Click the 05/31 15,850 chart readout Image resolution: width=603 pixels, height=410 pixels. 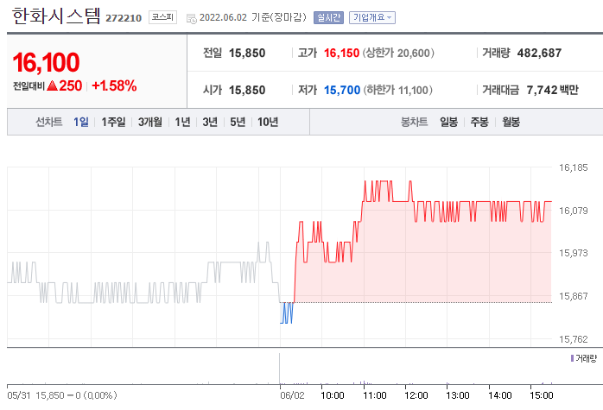coord(62,395)
